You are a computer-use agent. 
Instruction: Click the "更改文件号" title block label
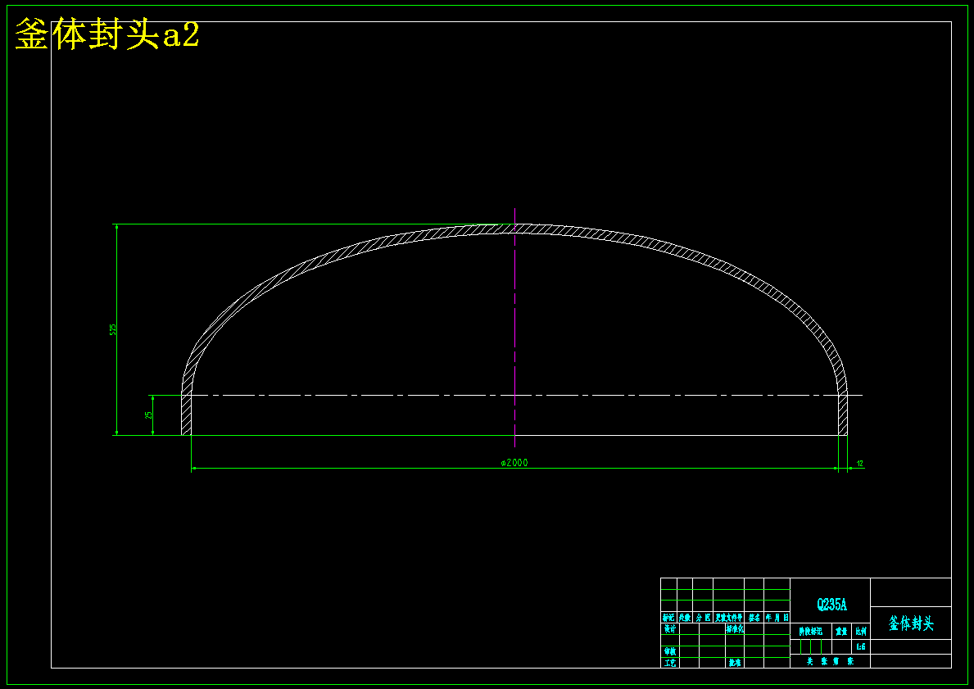(x=728, y=619)
